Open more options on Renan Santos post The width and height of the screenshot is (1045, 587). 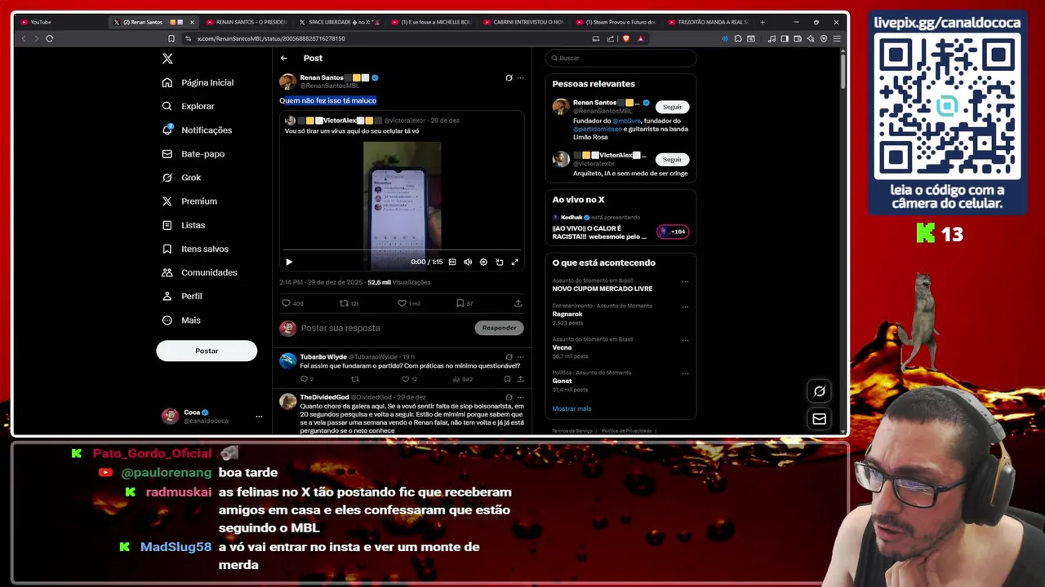(521, 77)
